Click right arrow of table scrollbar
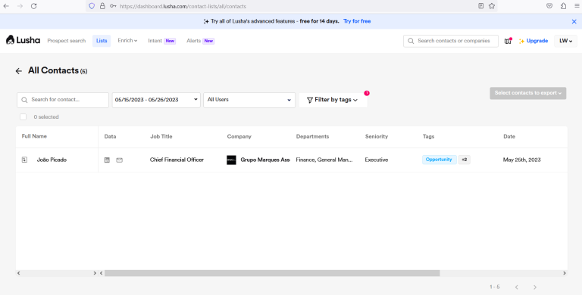 click(x=564, y=273)
